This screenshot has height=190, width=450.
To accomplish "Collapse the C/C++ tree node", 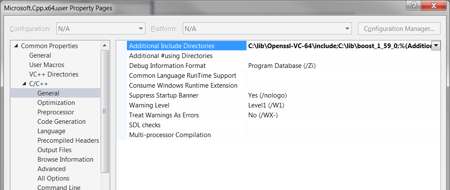I will pyautogui.click(x=25, y=84).
